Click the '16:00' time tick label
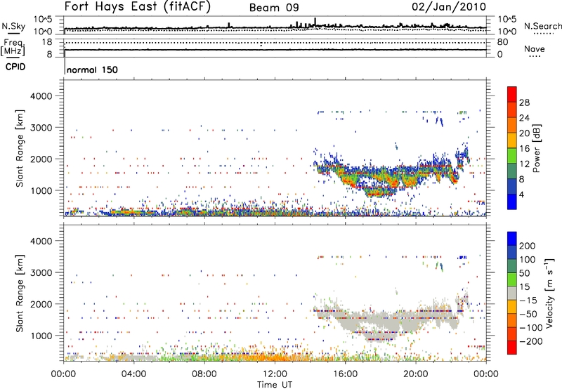Viewport: 562px width, 389px height. pyautogui.click(x=345, y=374)
